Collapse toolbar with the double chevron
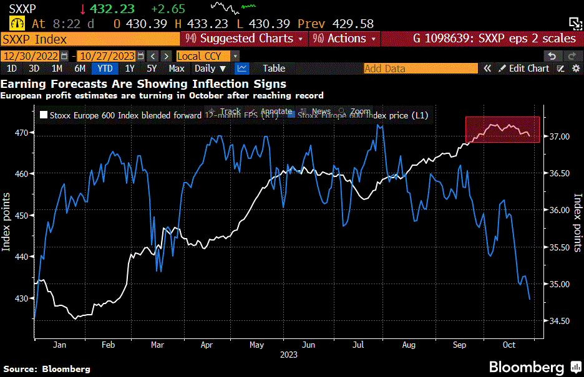 point(487,69)
